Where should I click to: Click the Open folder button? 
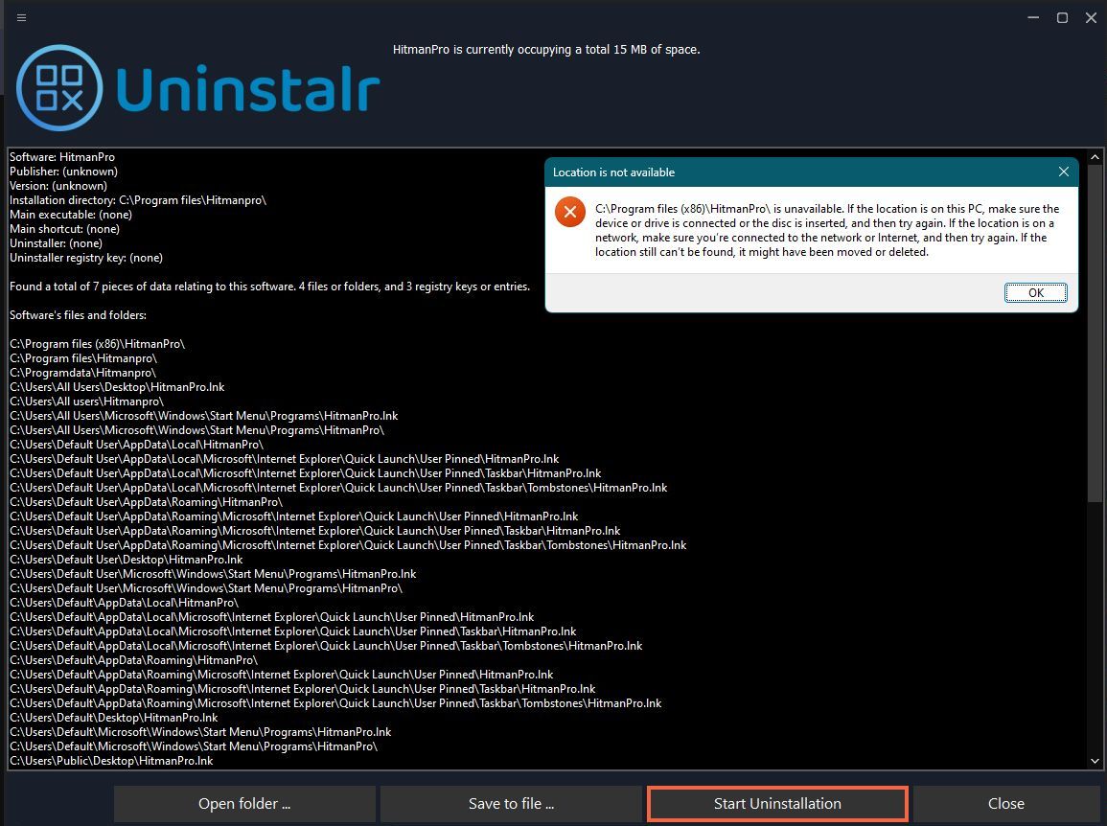point(244,803)
